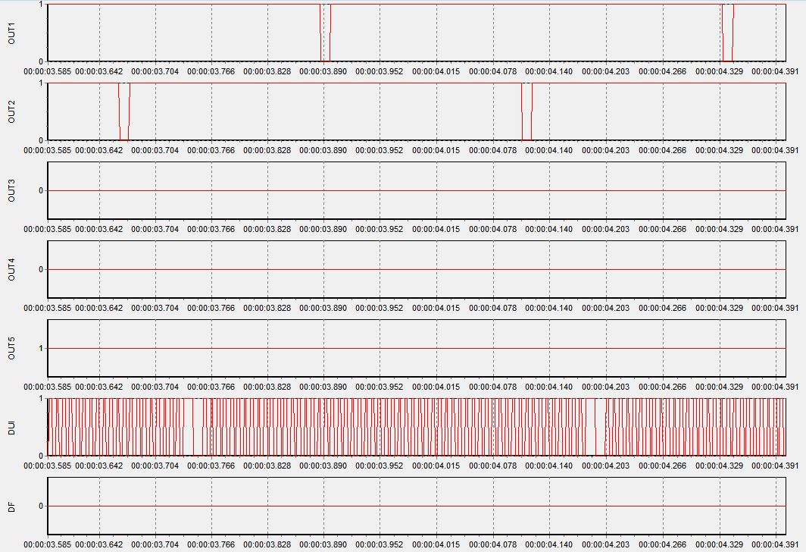The width and height of the screenshot is (806, 552).
Task: Click the OUT1 channel axis label
Action: click(11, 33)
